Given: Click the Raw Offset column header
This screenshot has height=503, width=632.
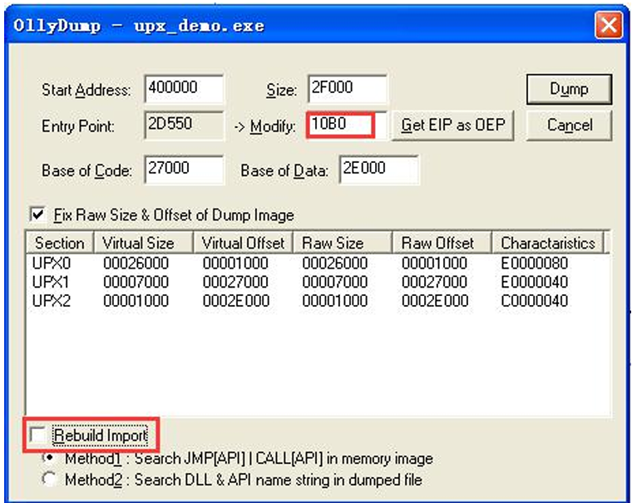Looking at the screenshot, I should pos(442,243).
